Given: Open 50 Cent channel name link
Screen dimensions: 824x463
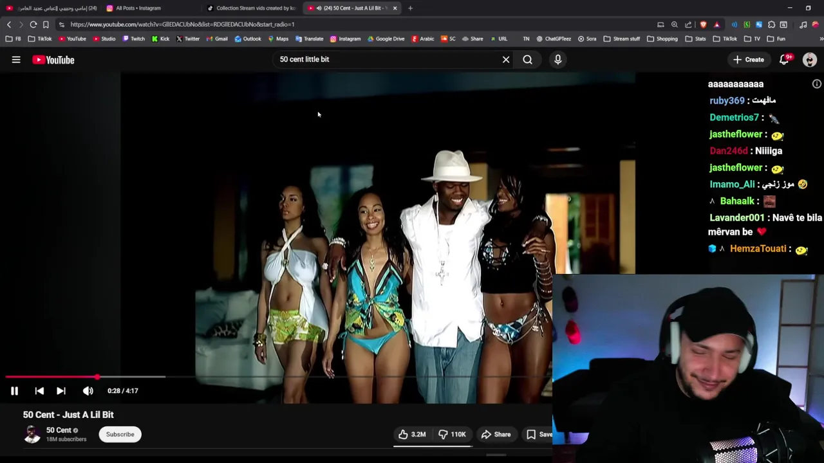Looking at the screenshot, I should tap(59, 430).
